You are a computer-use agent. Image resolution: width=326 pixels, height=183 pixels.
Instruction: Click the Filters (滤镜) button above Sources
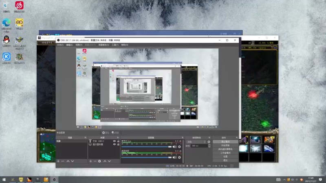(115, 133)
